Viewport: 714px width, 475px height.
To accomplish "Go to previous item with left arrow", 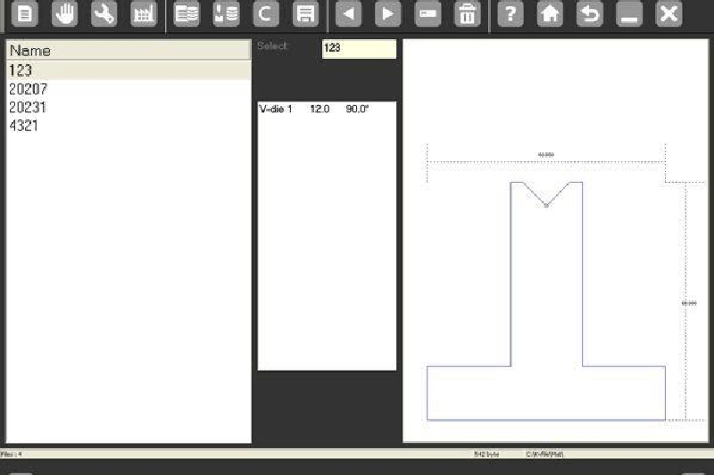I will [x=348, y=14].
